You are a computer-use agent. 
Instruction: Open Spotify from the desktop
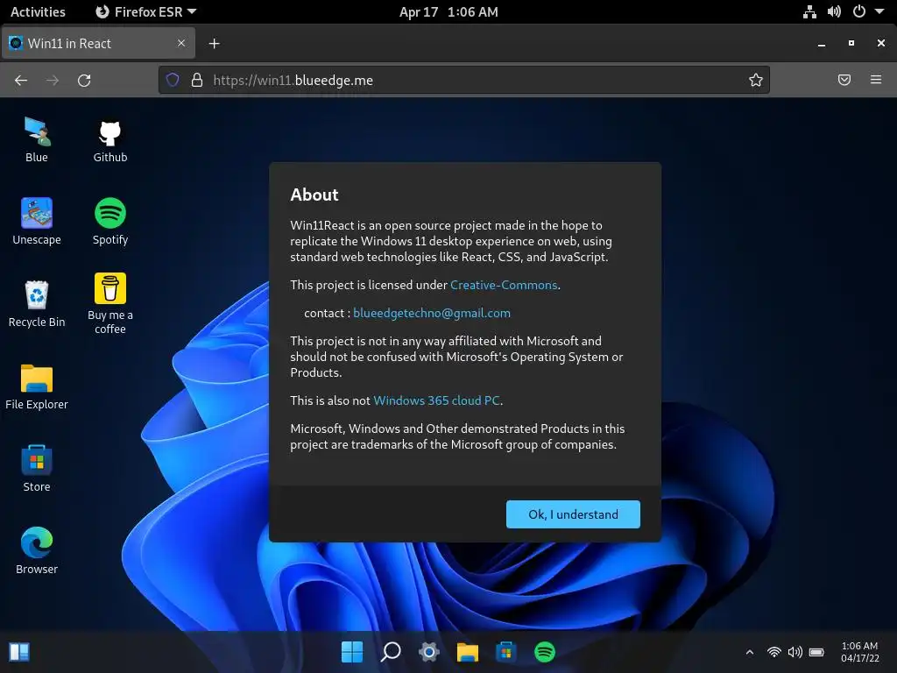109,222
